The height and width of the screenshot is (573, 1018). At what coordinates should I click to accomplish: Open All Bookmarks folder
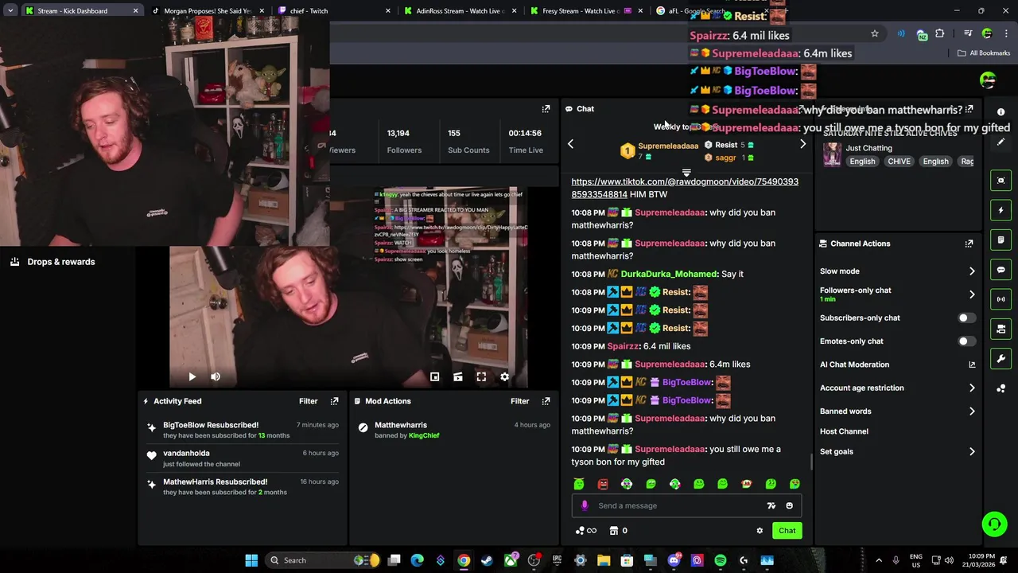pos(984,53)
